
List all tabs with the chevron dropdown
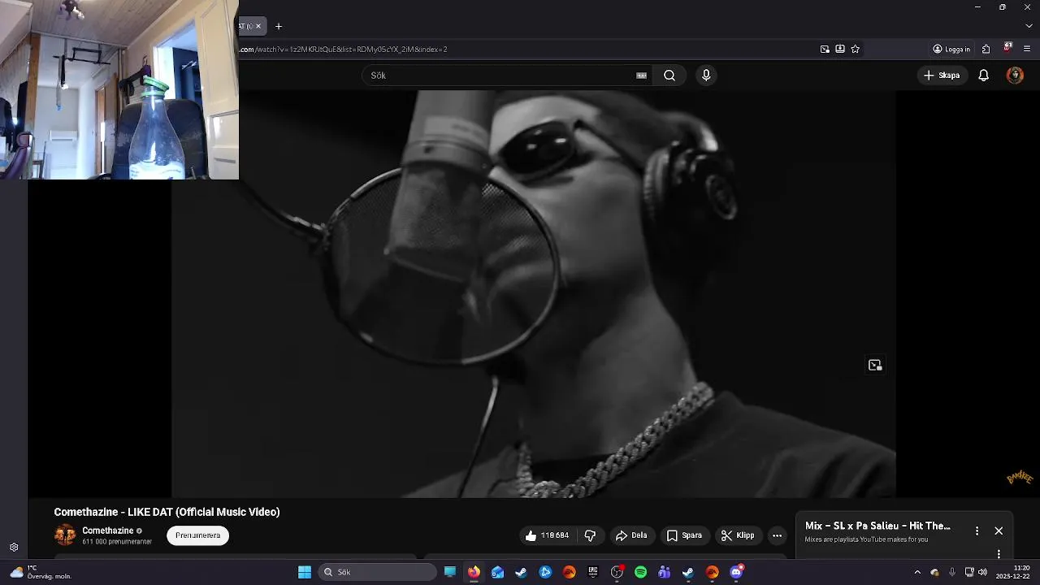click(x=1029, y=26)
